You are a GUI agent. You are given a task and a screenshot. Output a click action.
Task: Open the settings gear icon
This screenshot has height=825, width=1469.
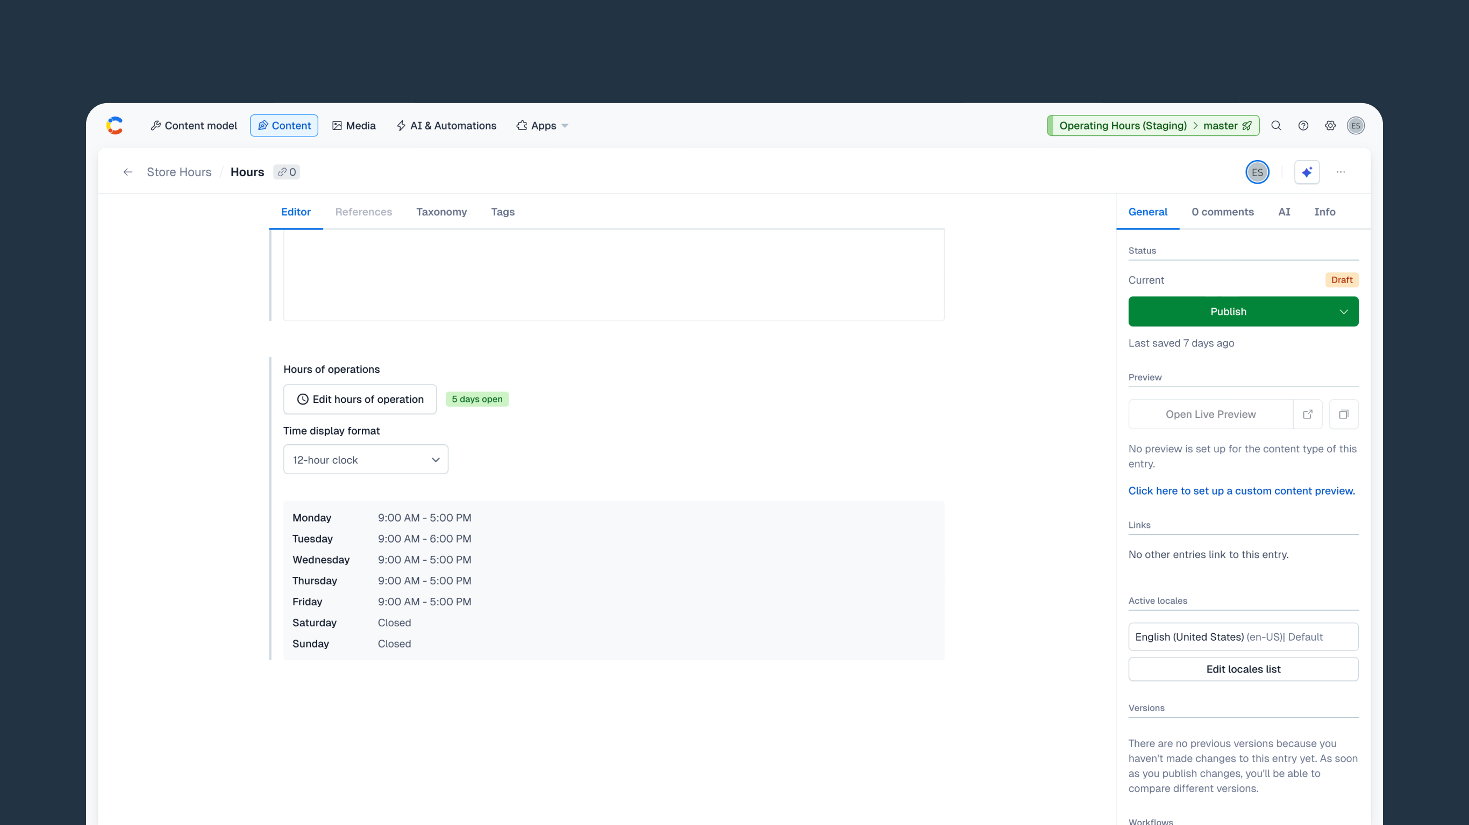[x=1330, y=125]
